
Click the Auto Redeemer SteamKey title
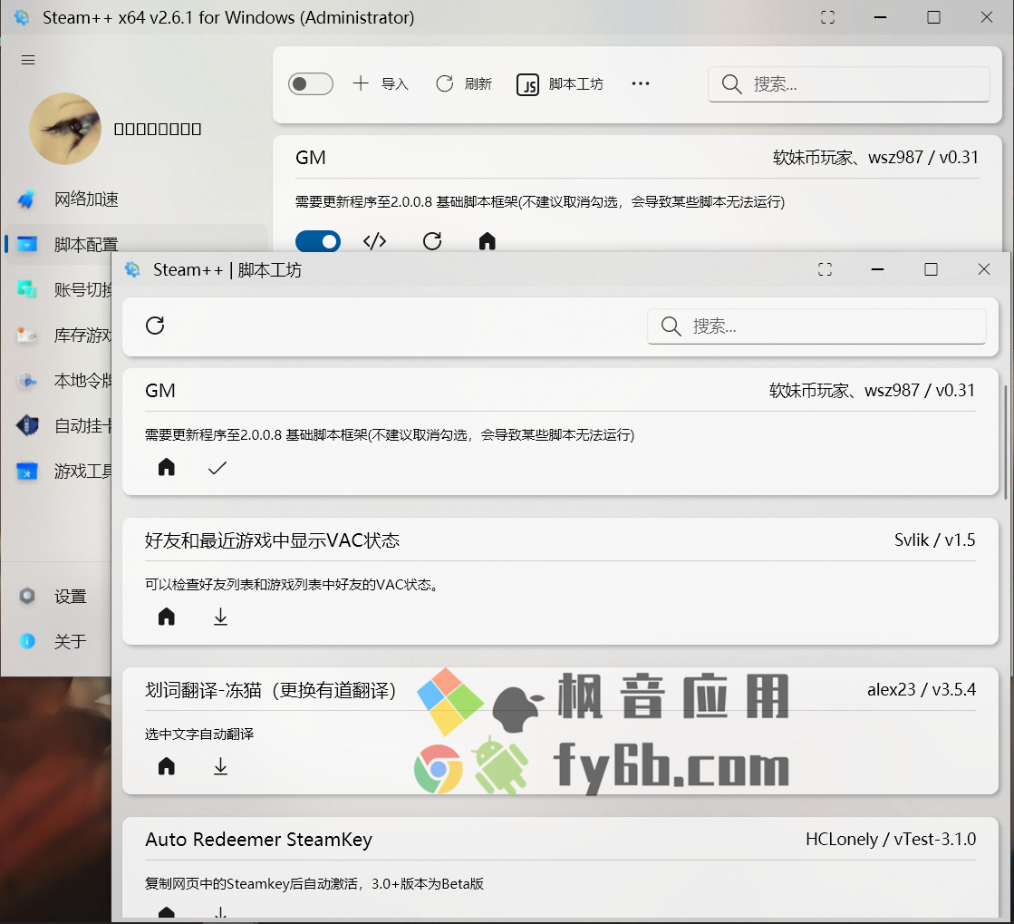pyautogui.click(x=258, y=840)
